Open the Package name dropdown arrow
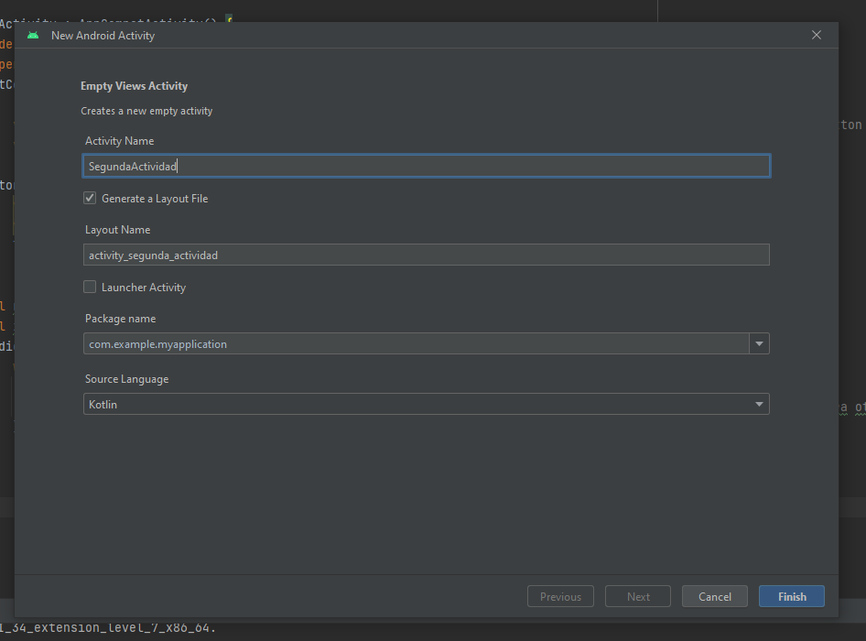The height and width of the screenshot is (641, 866). point(759,343)
